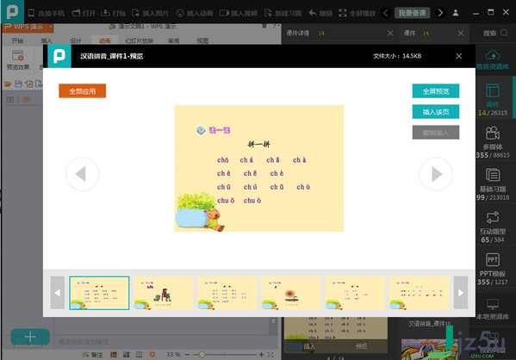Click the 我要备课 tab button

pos(412,13)
